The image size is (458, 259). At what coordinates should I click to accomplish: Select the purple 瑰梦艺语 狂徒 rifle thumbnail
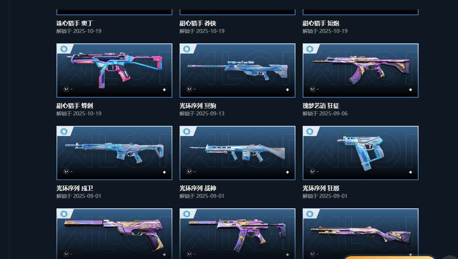click(x=361, y=71)
